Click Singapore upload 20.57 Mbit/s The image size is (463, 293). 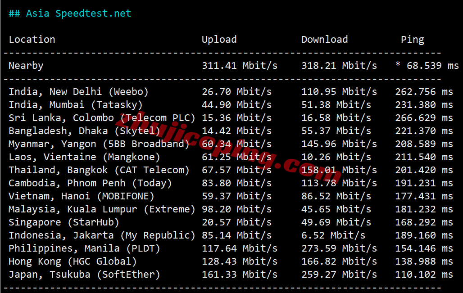pyautogui.click(x=236, y=222)
